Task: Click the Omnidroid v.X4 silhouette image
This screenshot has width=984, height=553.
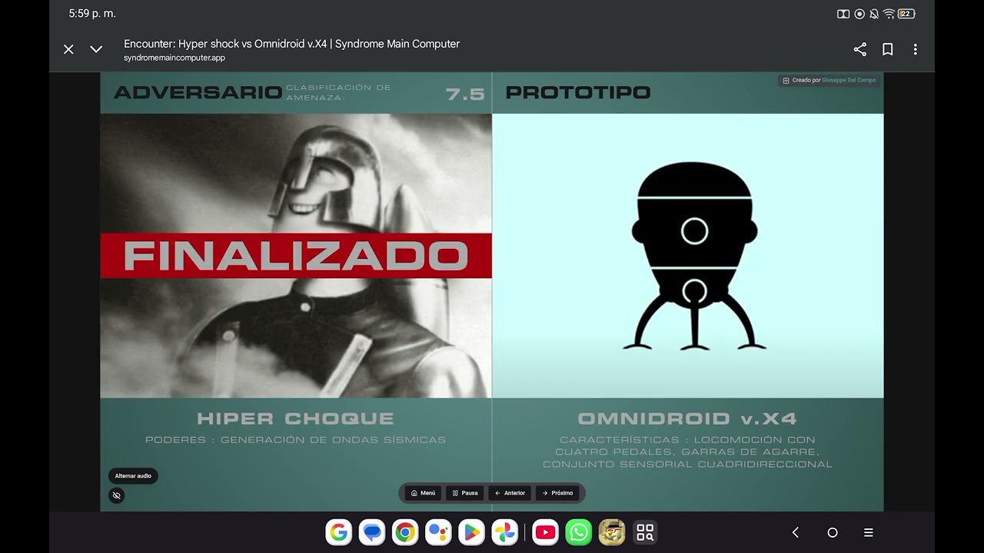Action: click(694, 257)
